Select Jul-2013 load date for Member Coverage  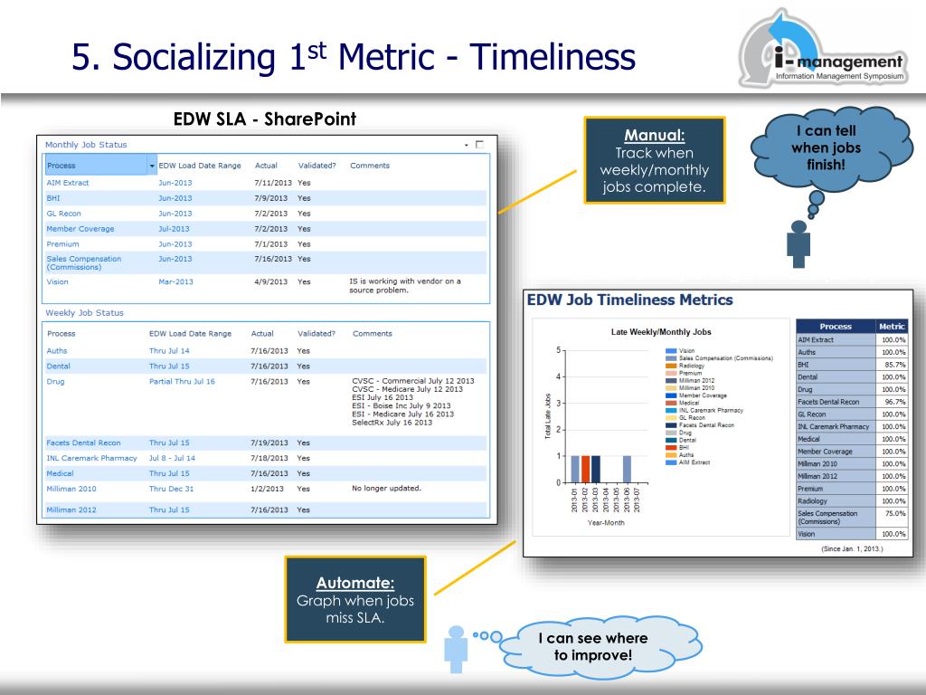point(174,229)
